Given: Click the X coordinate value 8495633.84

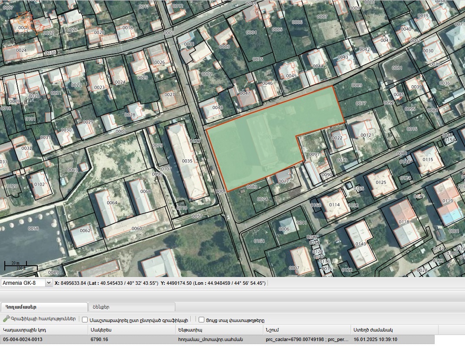Looking at the screenshot, I should pyautogui.click(x=73, y=283).
